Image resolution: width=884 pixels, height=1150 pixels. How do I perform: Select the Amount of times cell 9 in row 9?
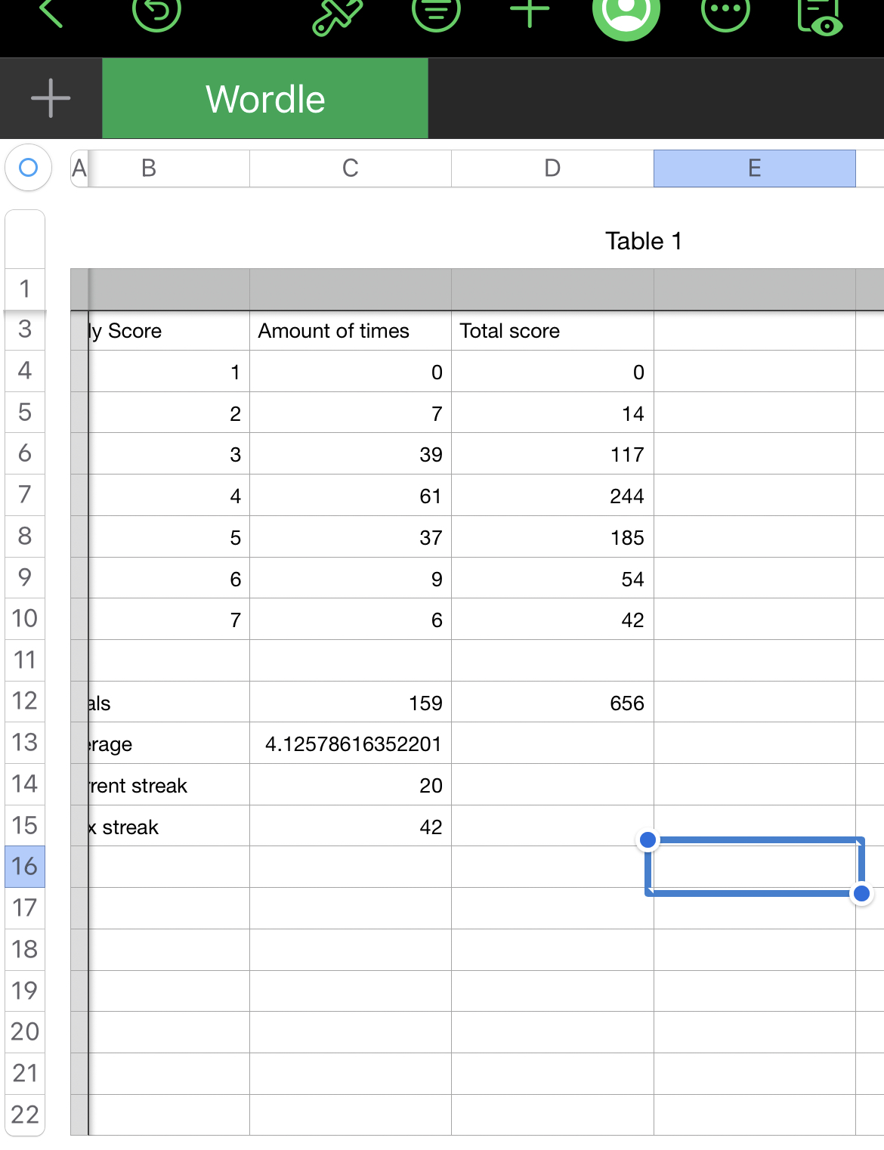pyautogui.click(x=351, y=578)
